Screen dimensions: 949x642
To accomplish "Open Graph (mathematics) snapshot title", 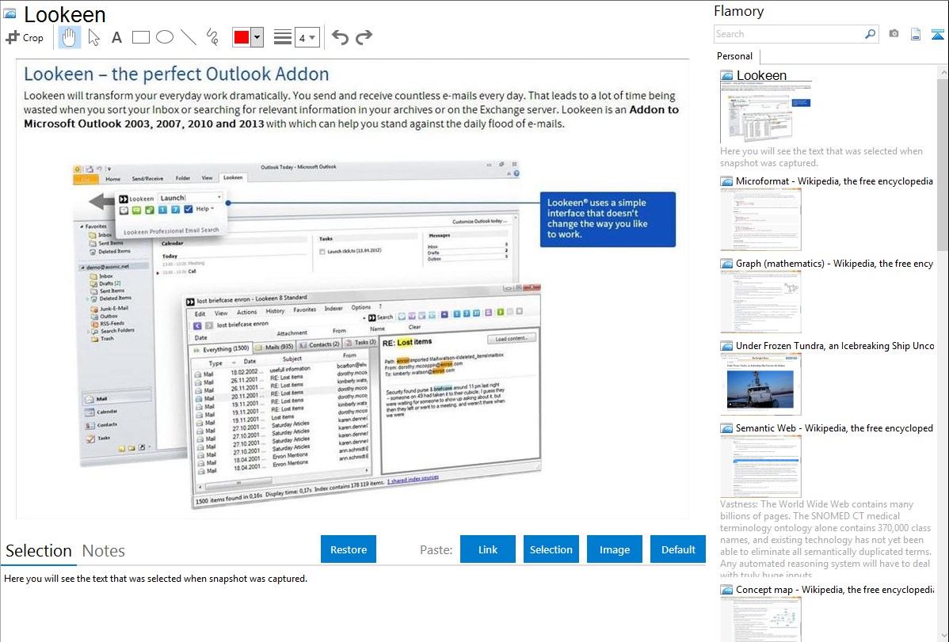I will point(834,264).
